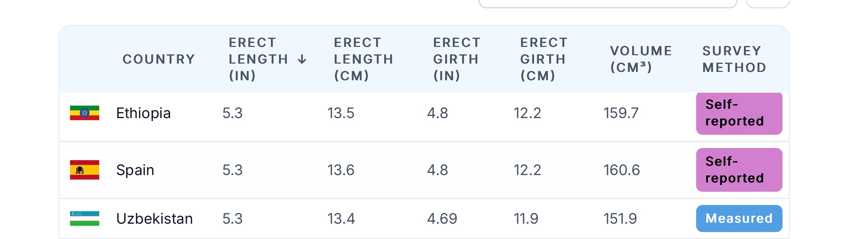
Task: Sort by Erect Girth (in) column header
Action: click(x=457, y=59)
